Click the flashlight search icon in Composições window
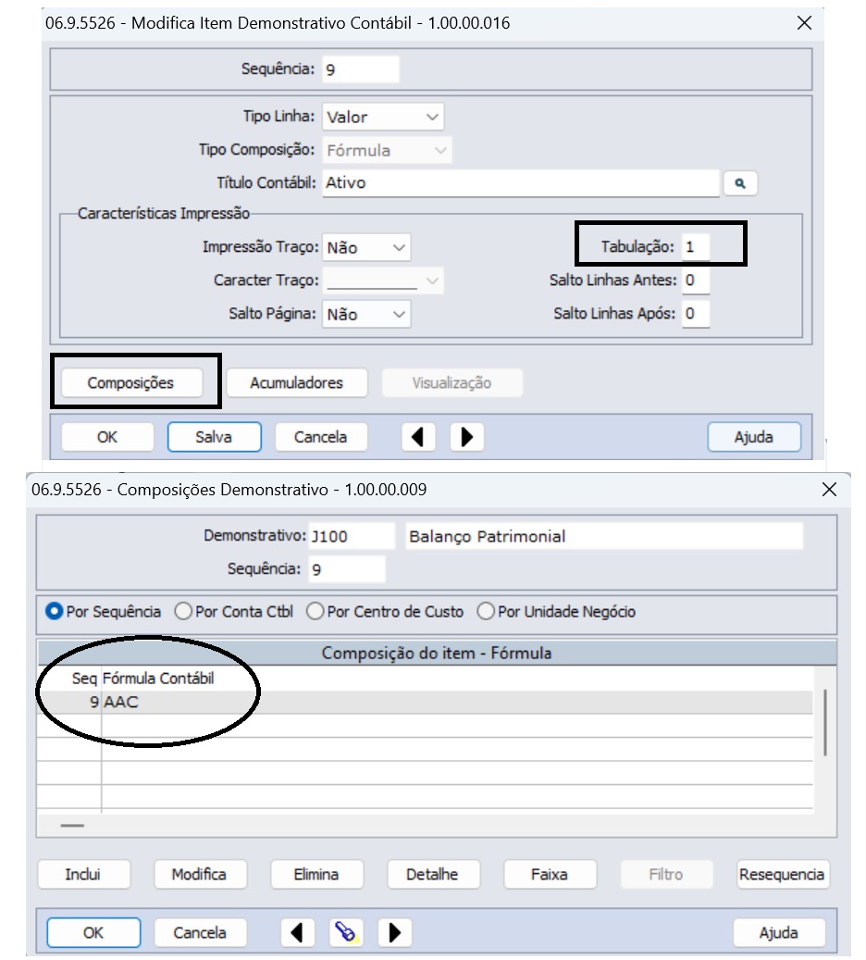 click(346, 932)
